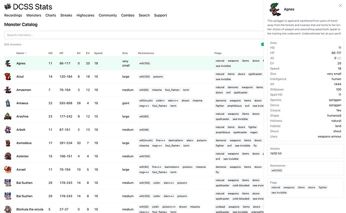Screen dimensions: 346x213
Task: Sort table by Name column
Action: [x=21, y=53]
